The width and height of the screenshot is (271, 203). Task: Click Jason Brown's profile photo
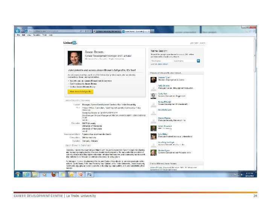pyautogui.click(x=75, y=58)
